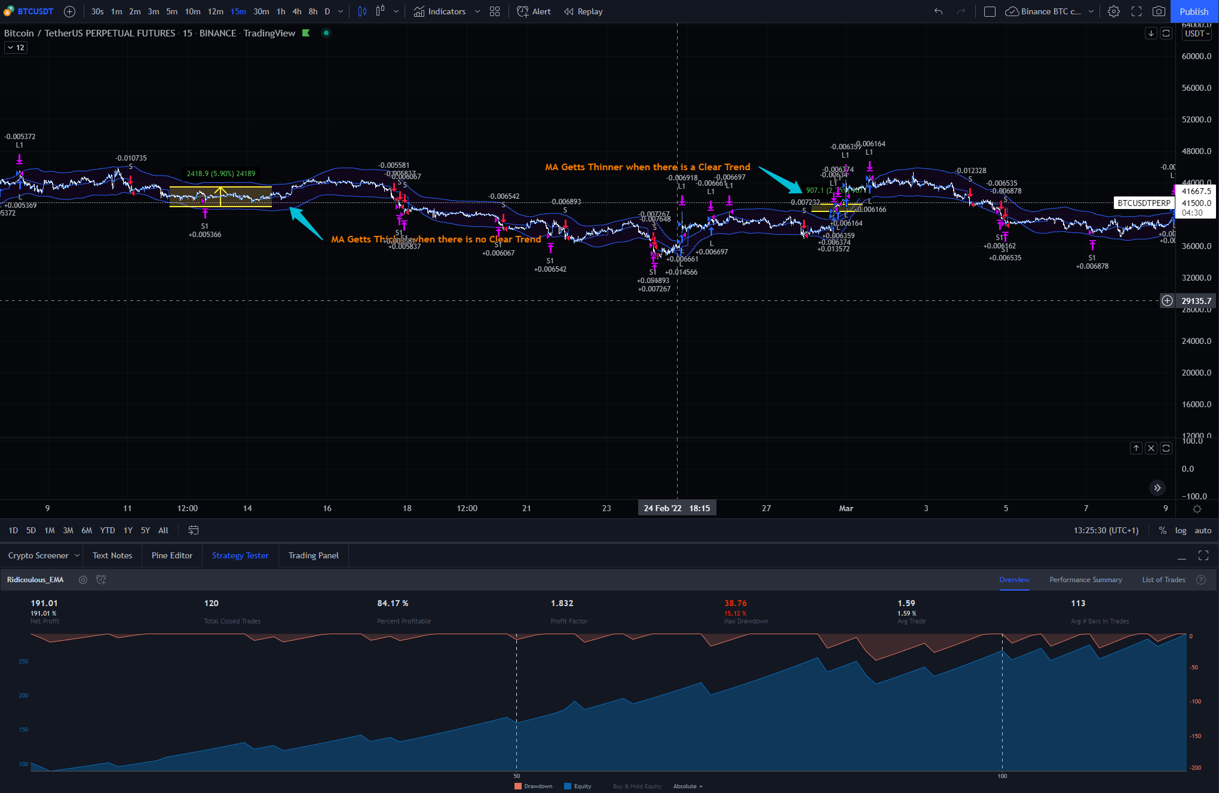Undo the last chart action

pyautogui.click(x=939, y=11)
